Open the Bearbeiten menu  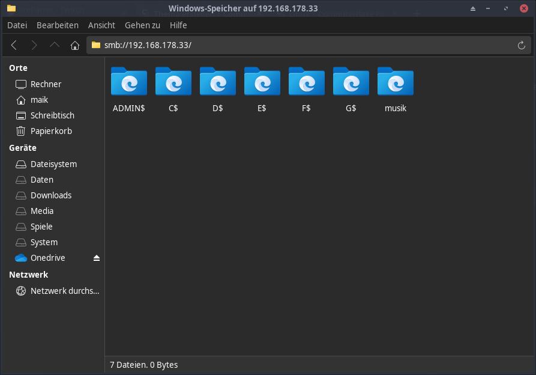[58, 25]
